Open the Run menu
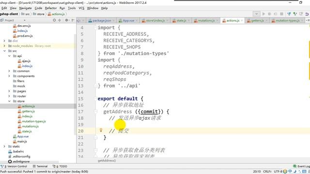This screenshot has width=310, height=174. 62,8
